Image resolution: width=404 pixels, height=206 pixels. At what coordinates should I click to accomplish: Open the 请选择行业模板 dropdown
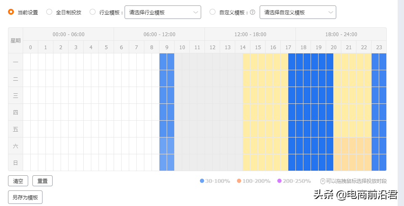tap(163, 12)
